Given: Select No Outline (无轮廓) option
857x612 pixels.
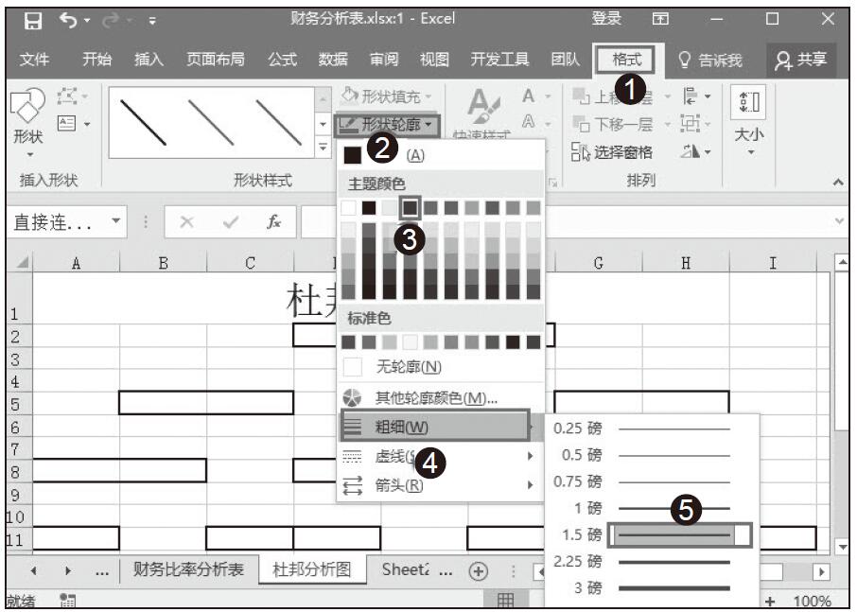Looking at the screenshot, I should [x=409, y=366].
